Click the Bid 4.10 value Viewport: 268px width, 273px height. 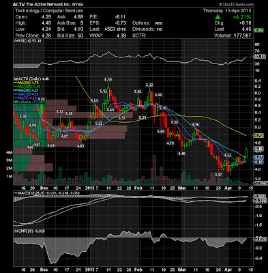point(78,29)
